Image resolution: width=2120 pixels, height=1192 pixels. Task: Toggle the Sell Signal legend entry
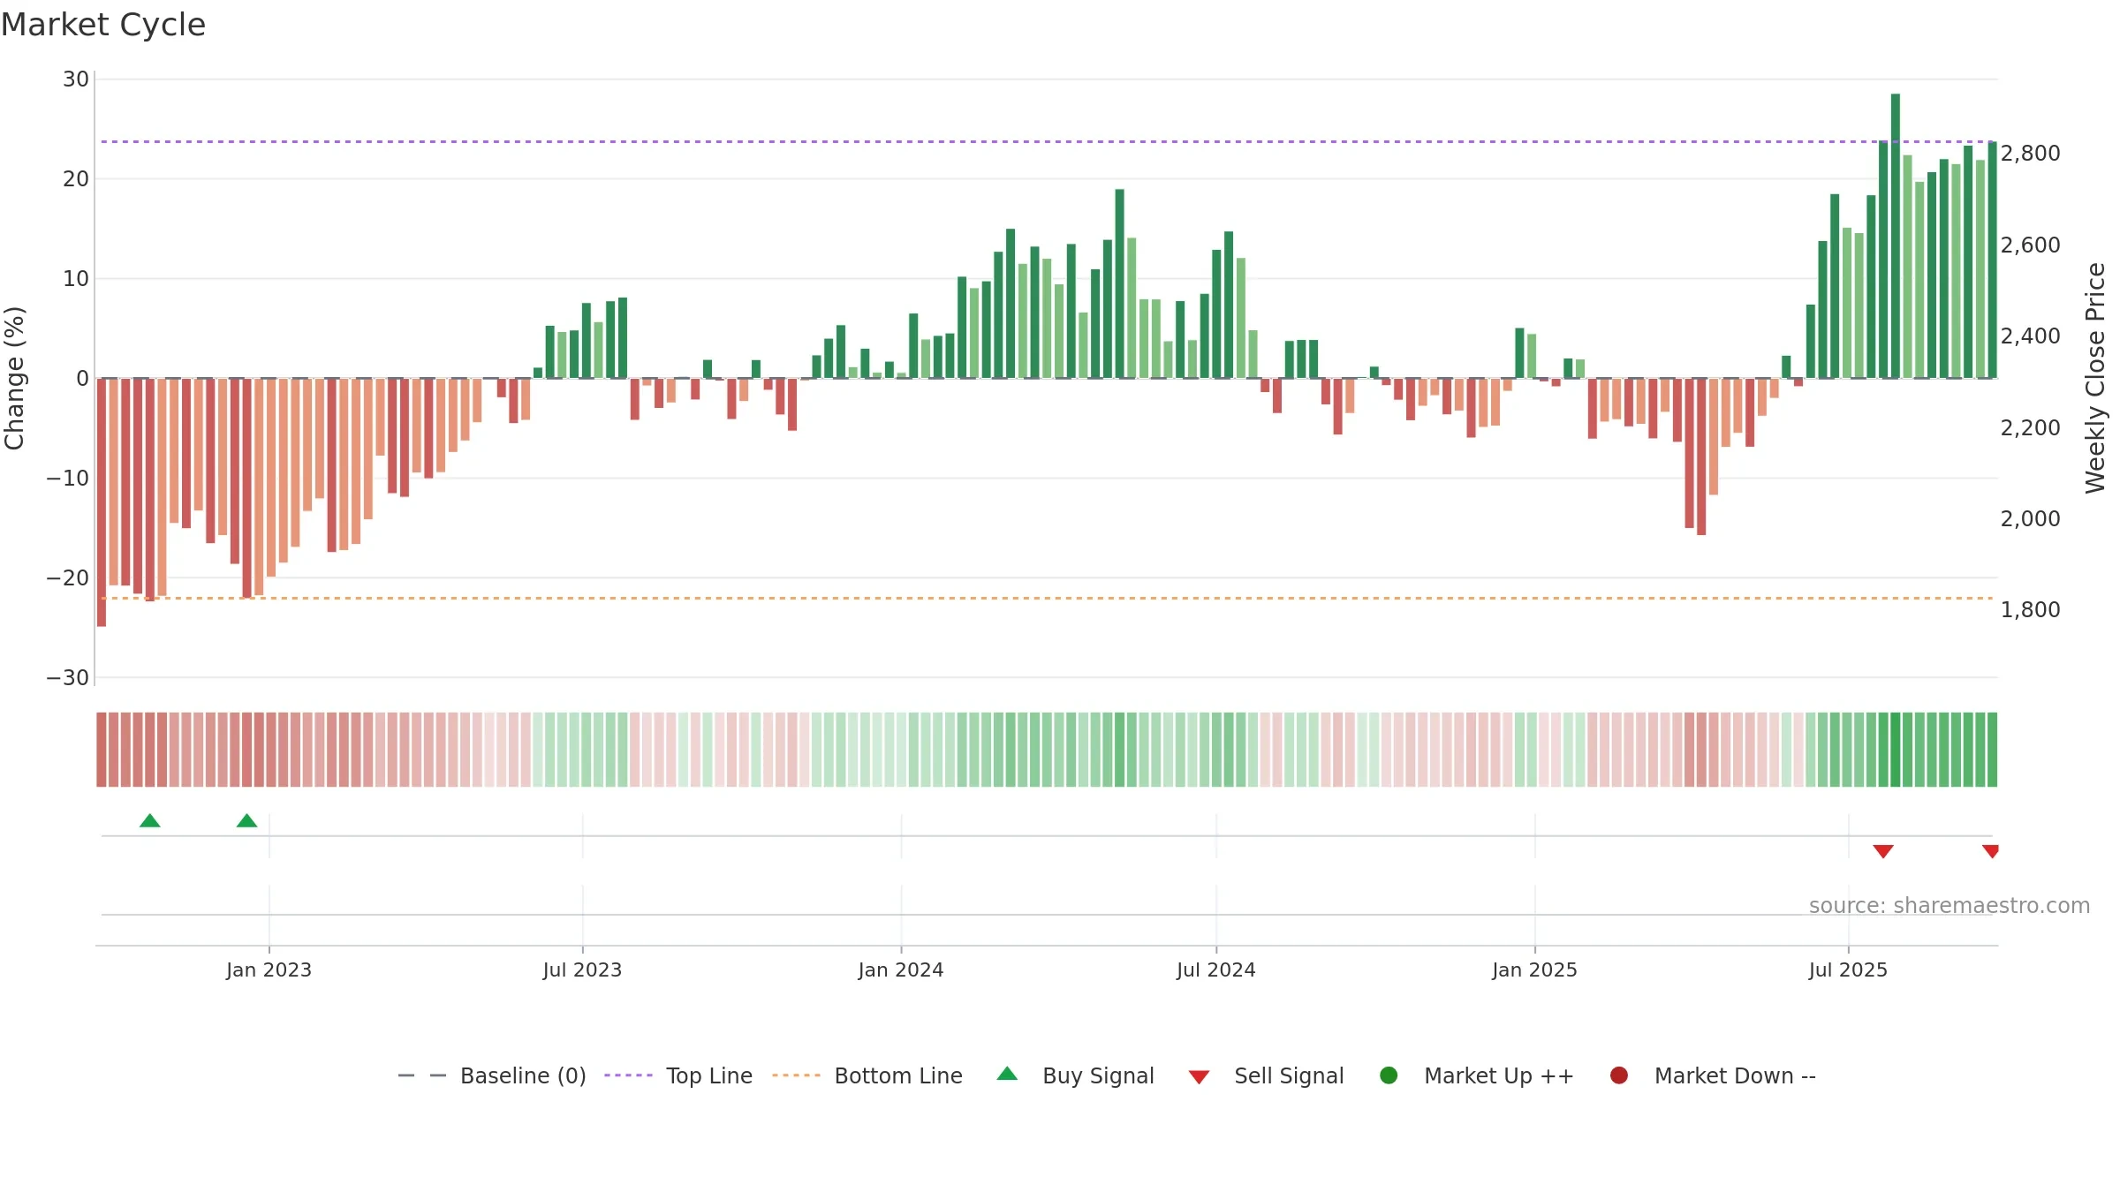click(1266, 1075)
